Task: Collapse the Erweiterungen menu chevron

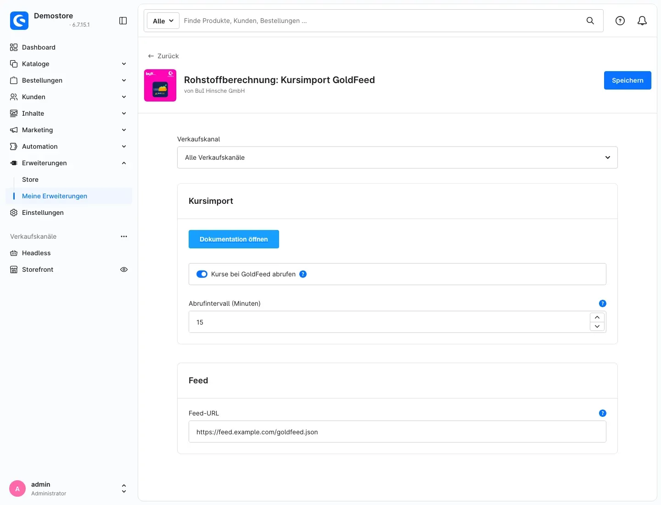Action: click(124, 163)
